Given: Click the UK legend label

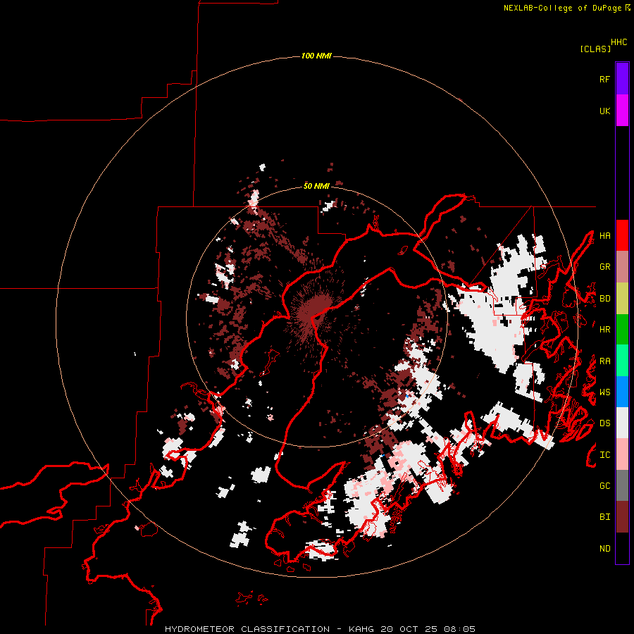Looking at the screenshot, I should coord(604,111).
